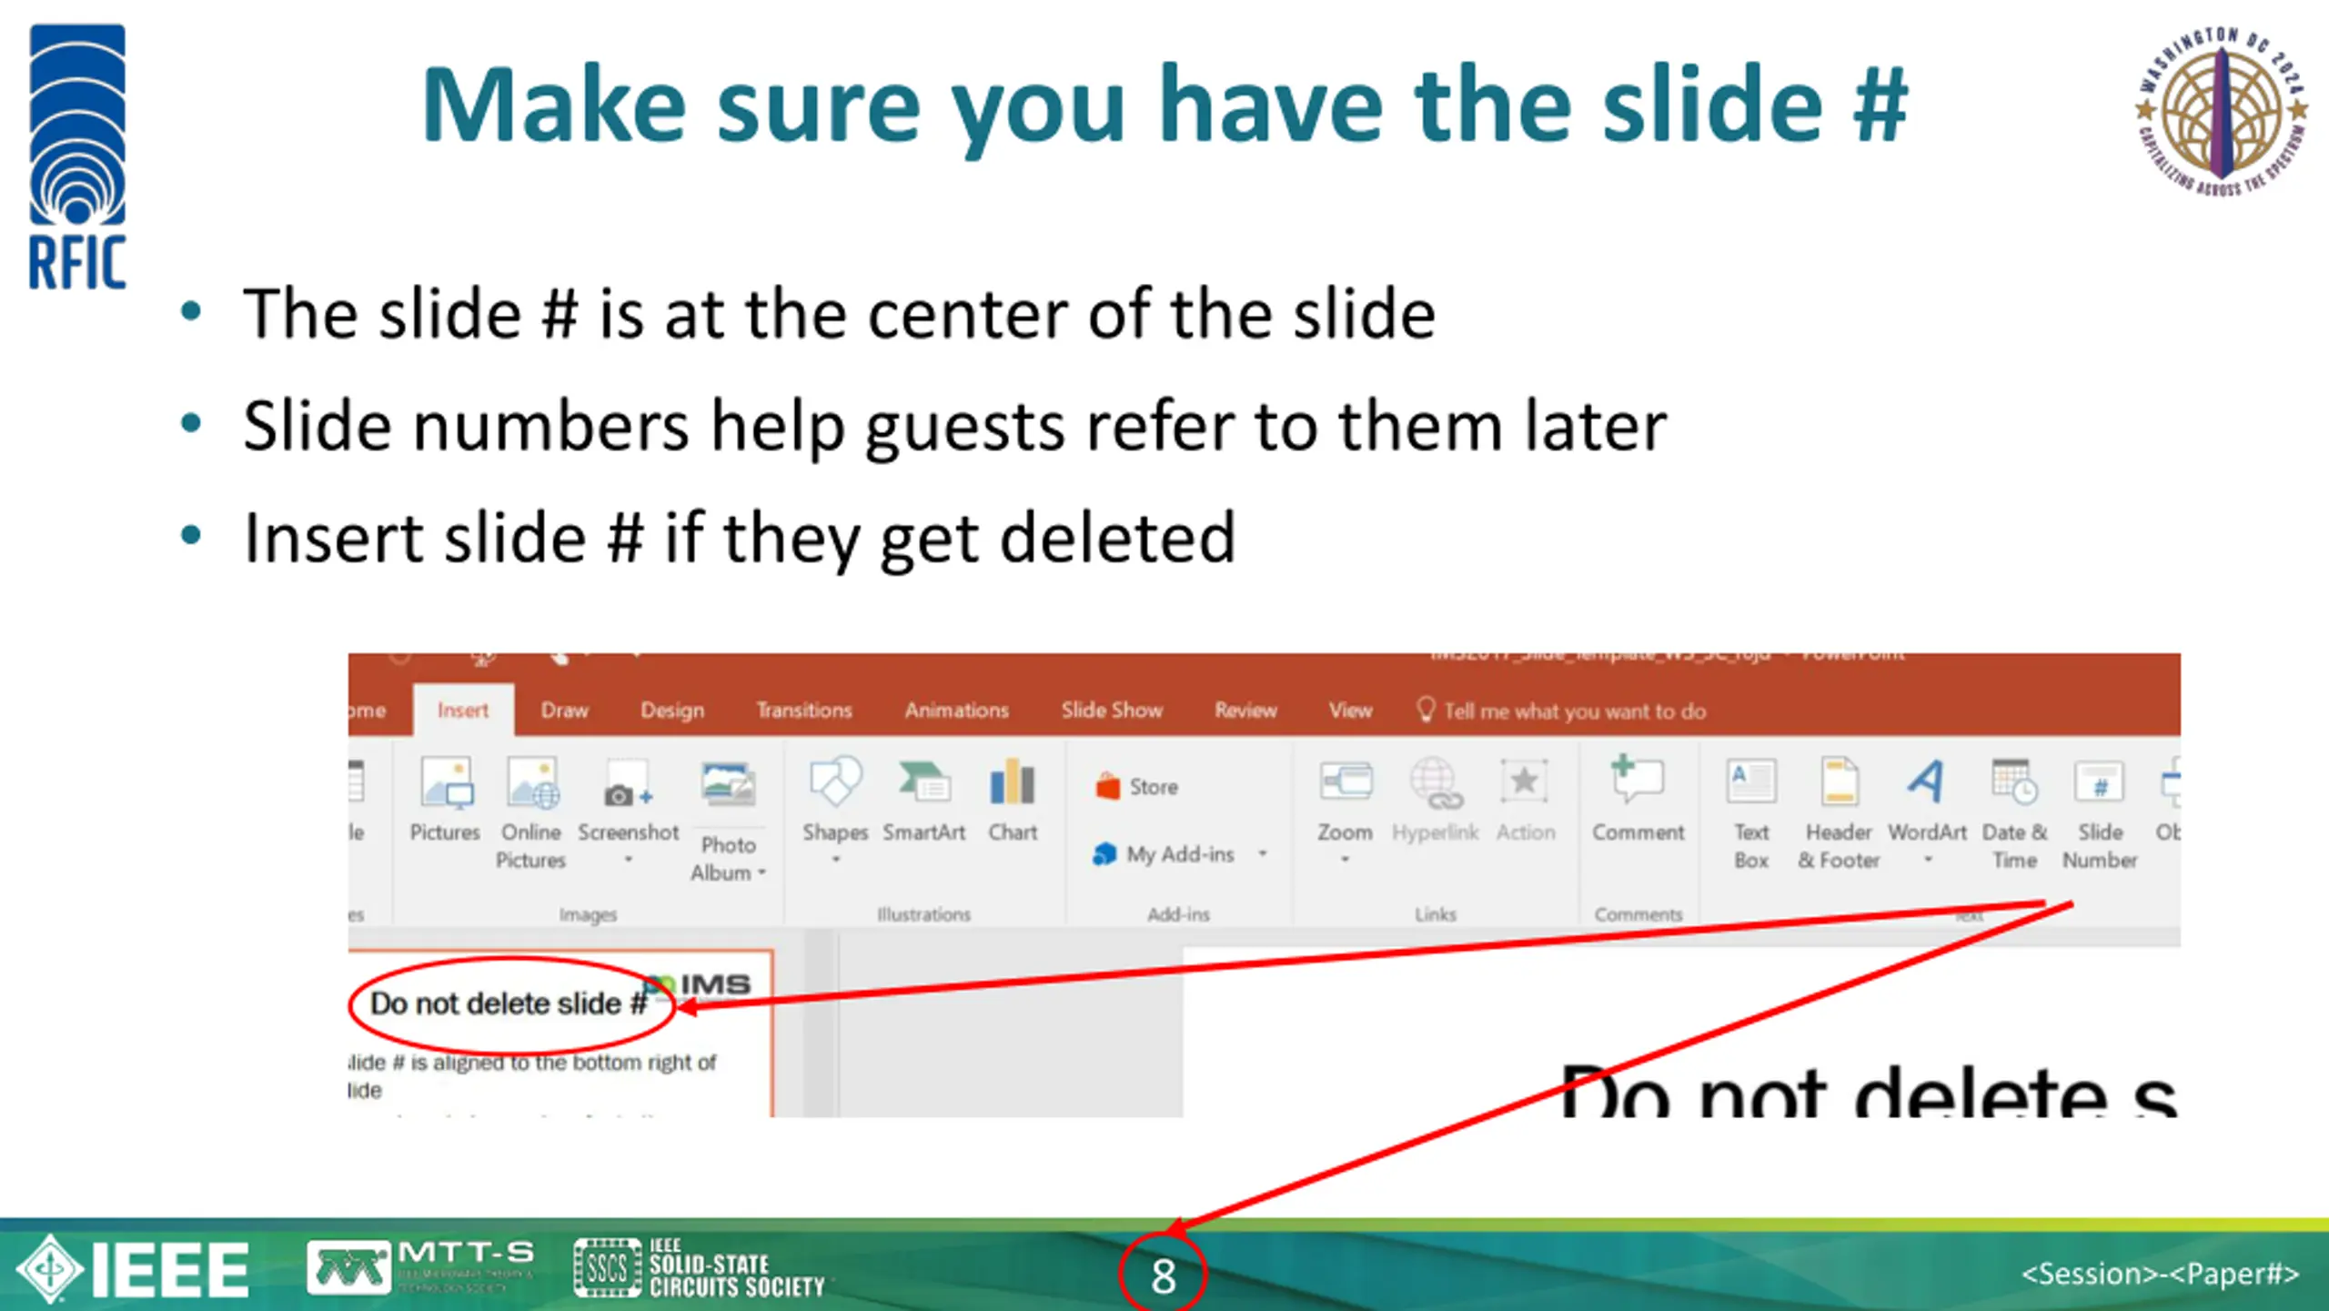Insert Pictures from the ribbon
2329x1311 pixels.
[x=445, y=799]
